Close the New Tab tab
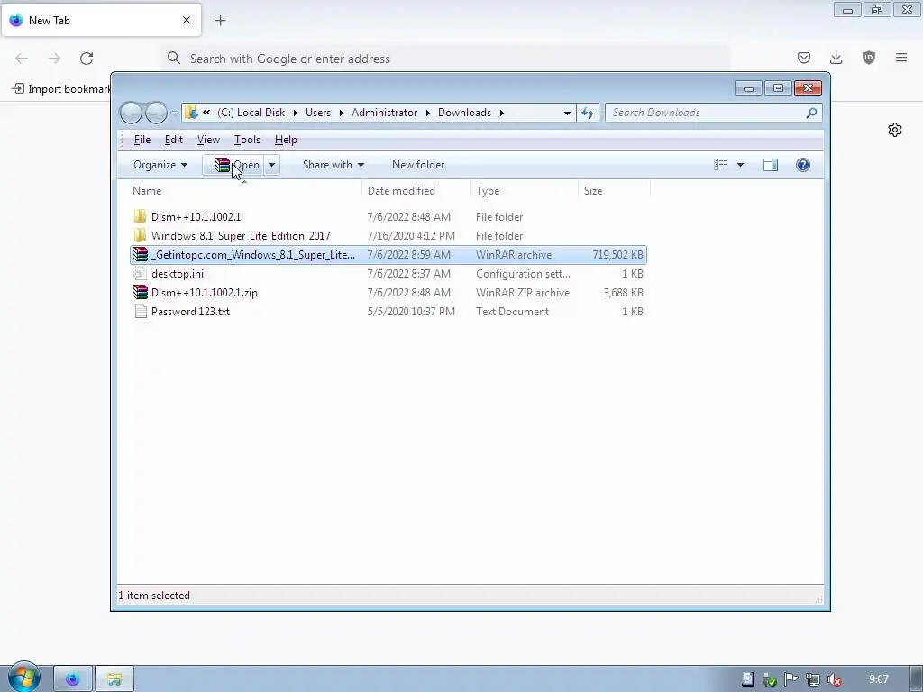923x692 pixels. (x=187, y=20)
